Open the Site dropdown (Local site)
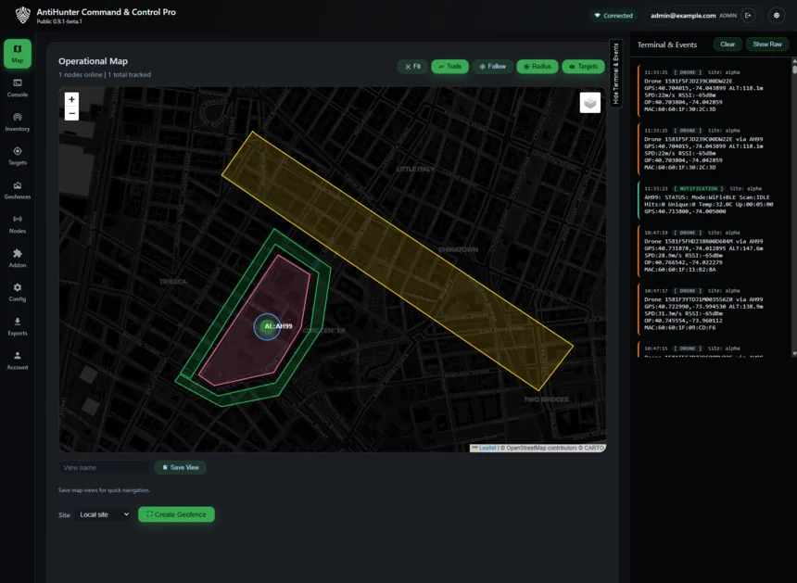Viewport: 797px width, 583px height. [104, 514]
